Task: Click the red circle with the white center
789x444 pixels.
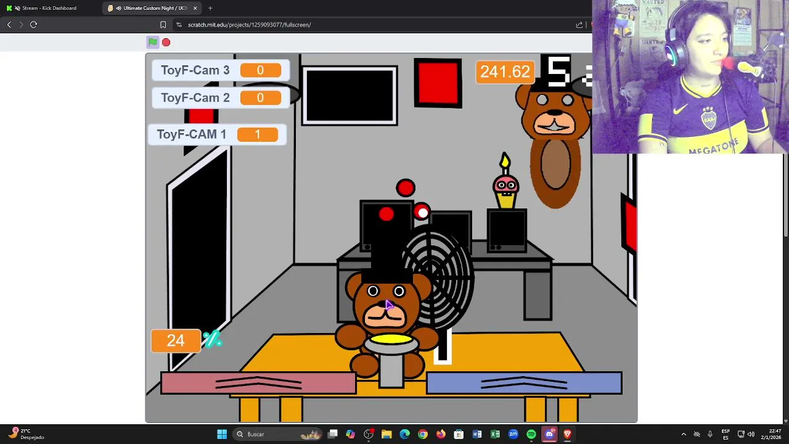Action: pos(422,213)
